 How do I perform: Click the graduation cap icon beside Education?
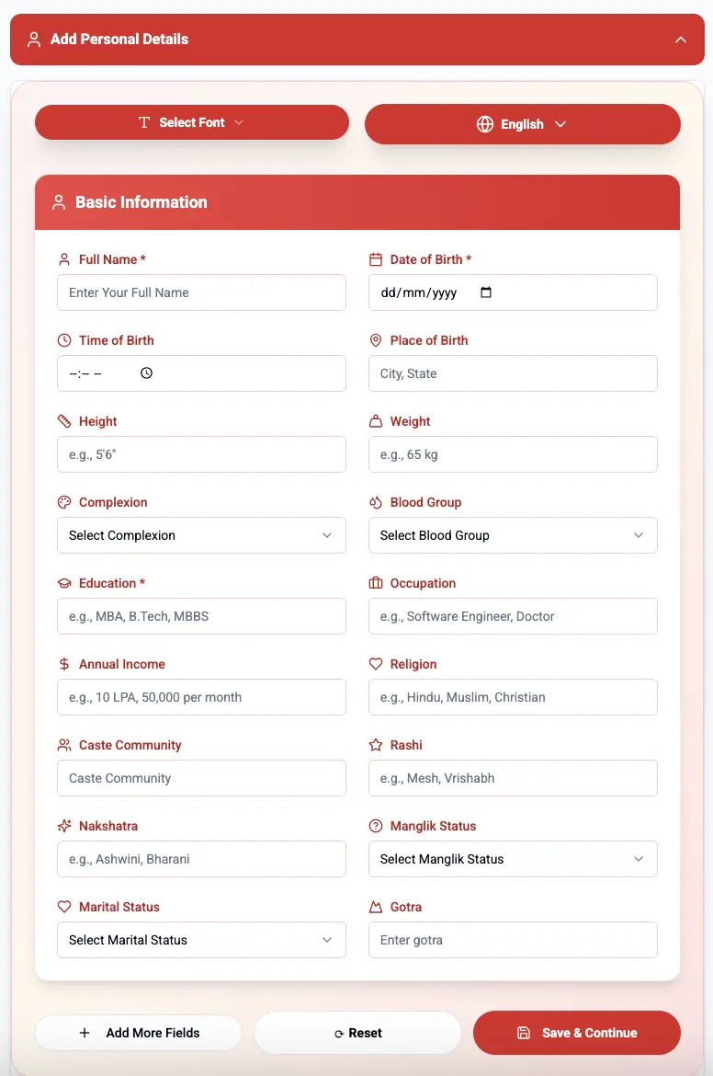[x=64, y=583]
